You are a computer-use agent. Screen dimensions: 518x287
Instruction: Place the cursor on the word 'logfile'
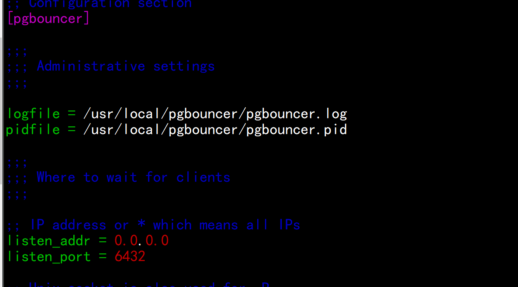[x=33, y=114]
